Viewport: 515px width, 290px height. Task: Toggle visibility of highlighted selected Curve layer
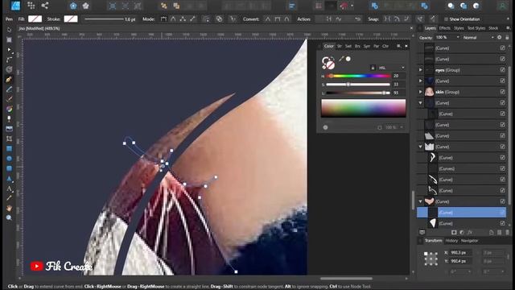pos(502,213)
